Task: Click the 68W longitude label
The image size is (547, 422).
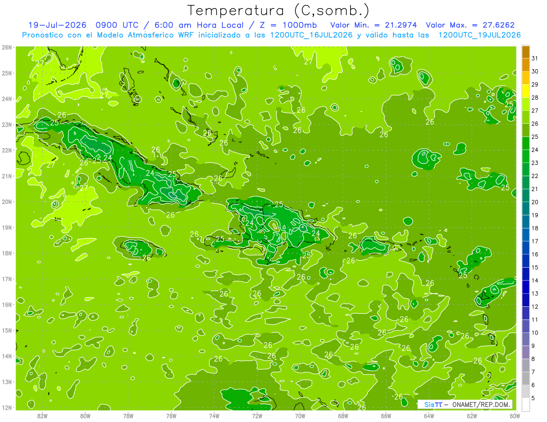Action: [343, 415]
